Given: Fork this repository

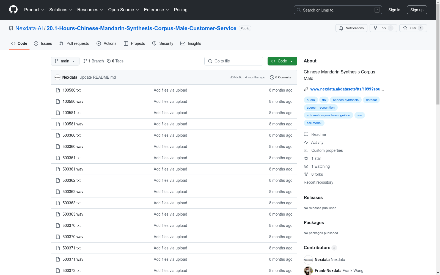Looking at the screenshot, I should point(383,28).
